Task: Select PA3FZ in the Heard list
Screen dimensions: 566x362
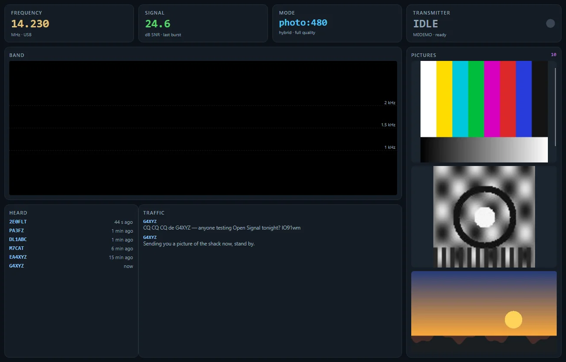Action: tap(71, 231)
